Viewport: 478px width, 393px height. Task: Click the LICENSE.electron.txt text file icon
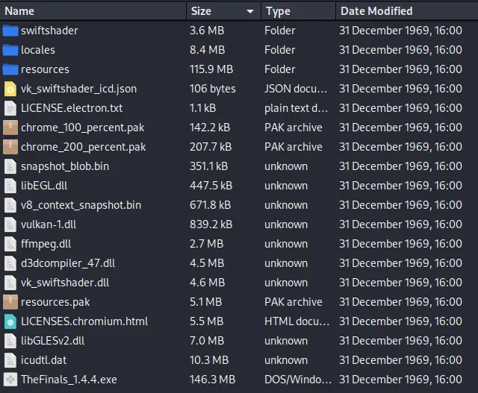point(10,108)
